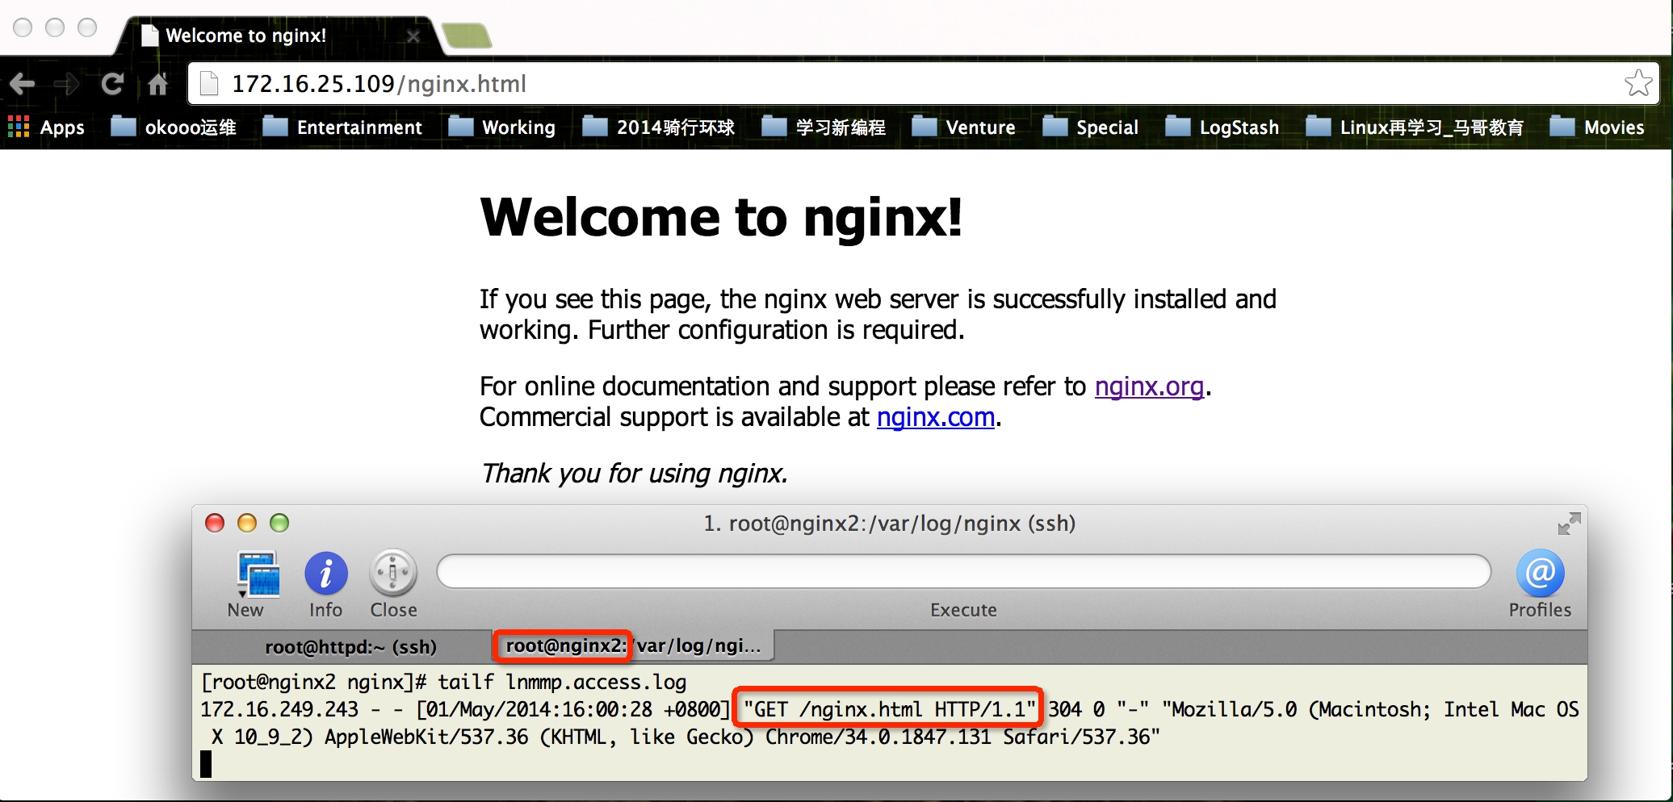Click the Execute command field in terminal
The height and width of the screenshot is (802, 1673).
[x=963, y=571]
